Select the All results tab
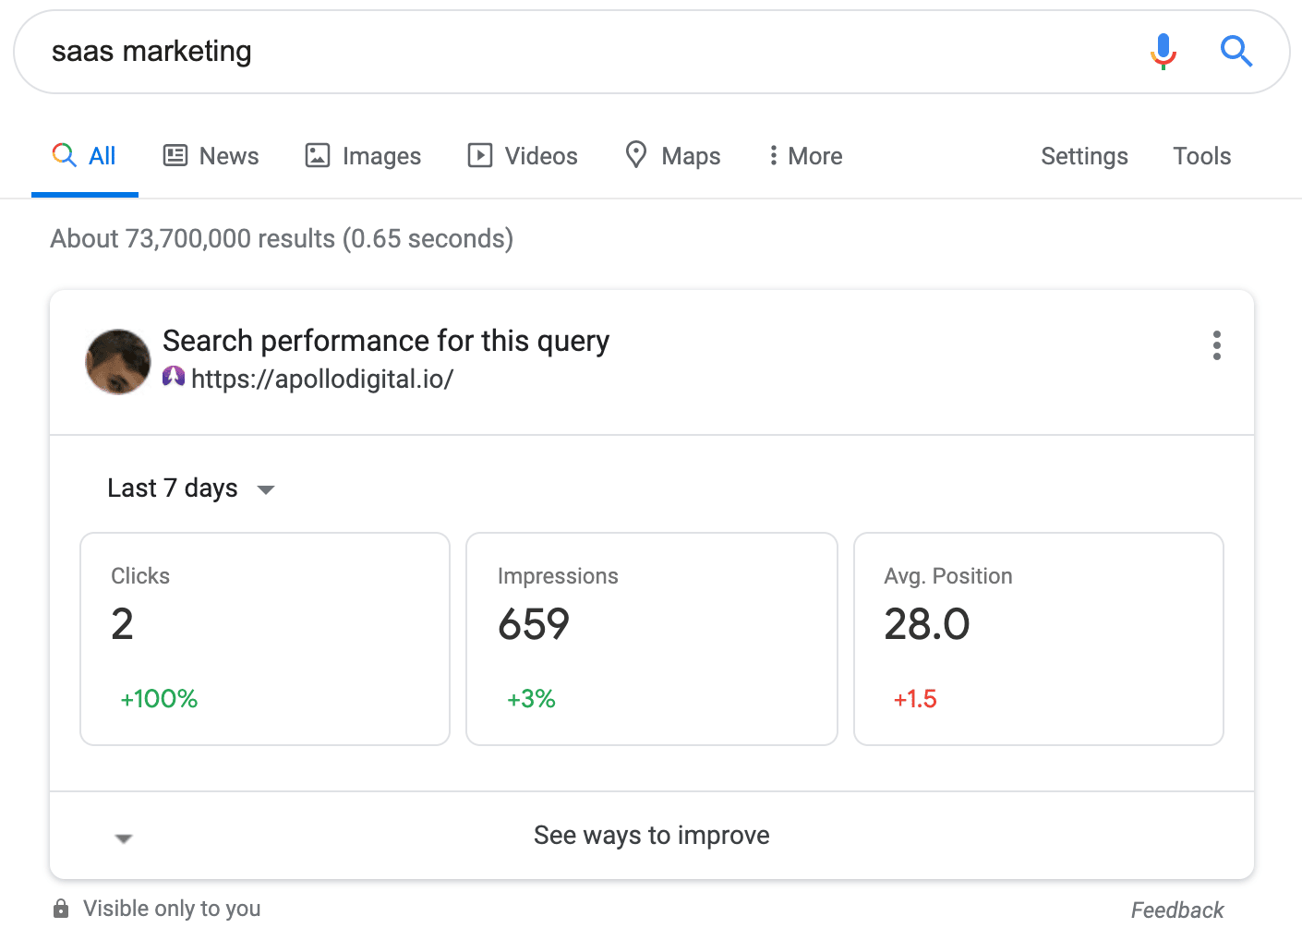This screenshot has height=940, width=1302. (85, 156)
